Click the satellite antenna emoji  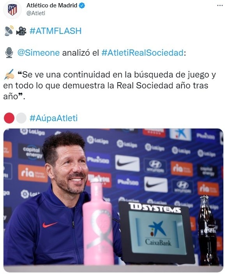pyautogui.click(x=9, y=31)
